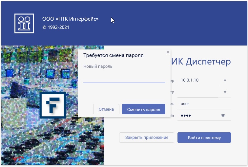
Task: Click the blue F logo on the mosaic
Action: pyautogui.click(x=52, y=105)
